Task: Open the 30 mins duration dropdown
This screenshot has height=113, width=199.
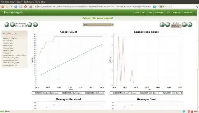Action: click(x=176, y=26)
